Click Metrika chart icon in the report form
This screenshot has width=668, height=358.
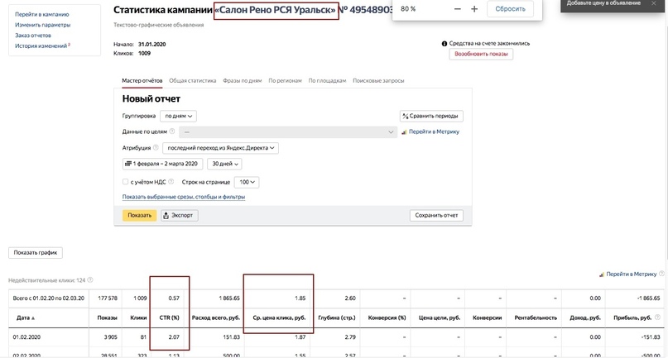click(x=404, y=132)
